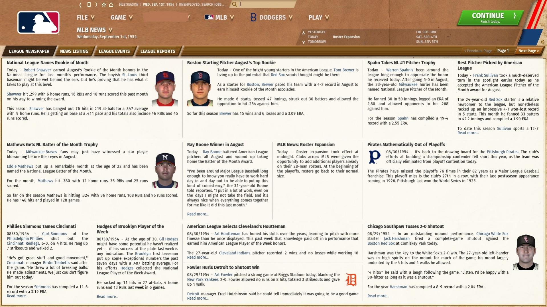Open Milwaukee link in Spahn article

(x=408, y=85)
